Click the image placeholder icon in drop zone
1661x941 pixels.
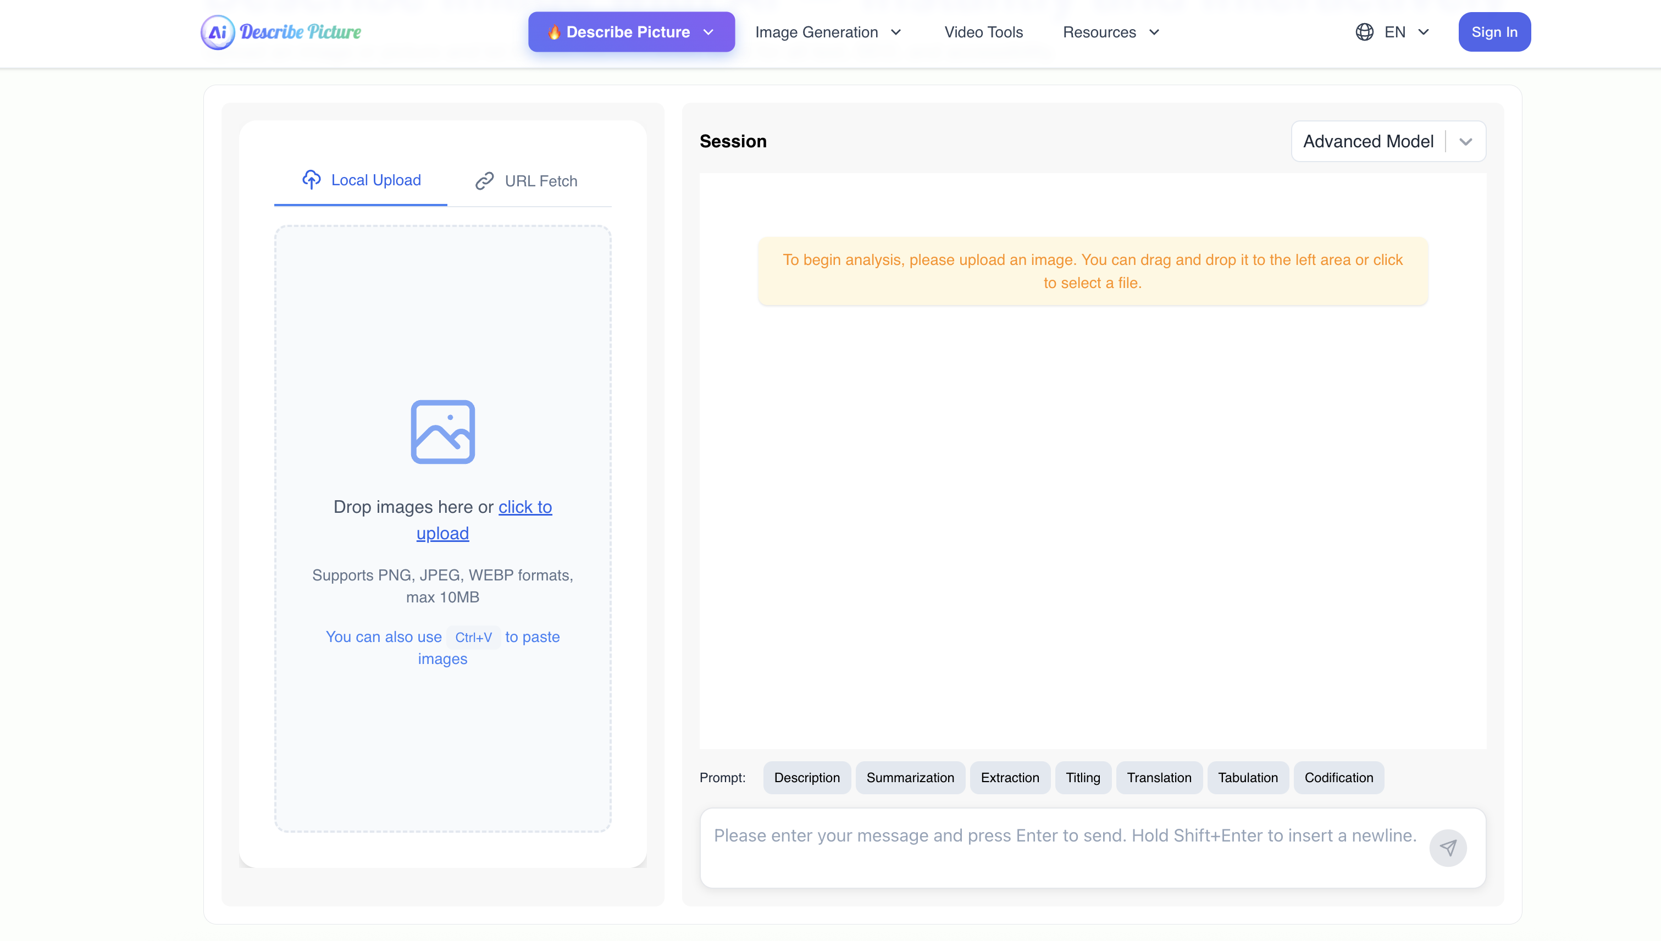(442, 431)
